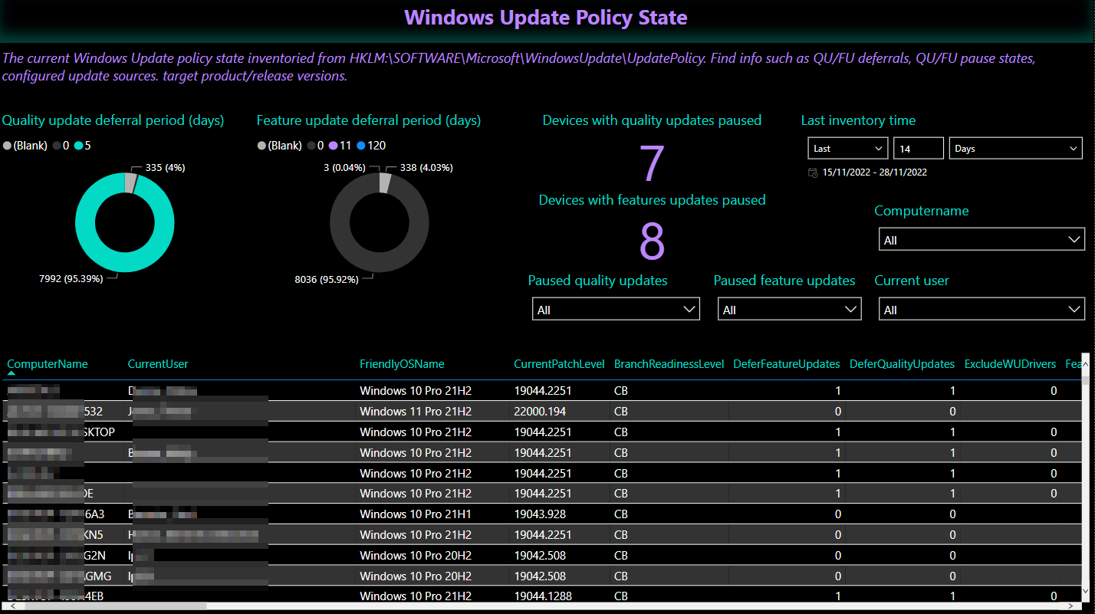Expand the Paused feature updates dropdown
This screenshot has width=1095, height=614.
click(x=789, y=310)
